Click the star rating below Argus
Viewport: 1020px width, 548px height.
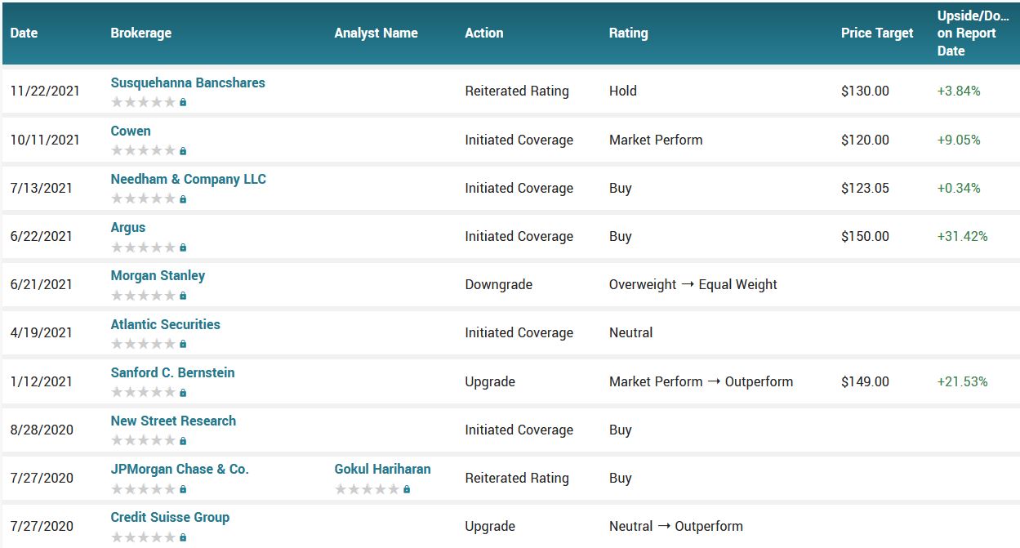point(143,247)
